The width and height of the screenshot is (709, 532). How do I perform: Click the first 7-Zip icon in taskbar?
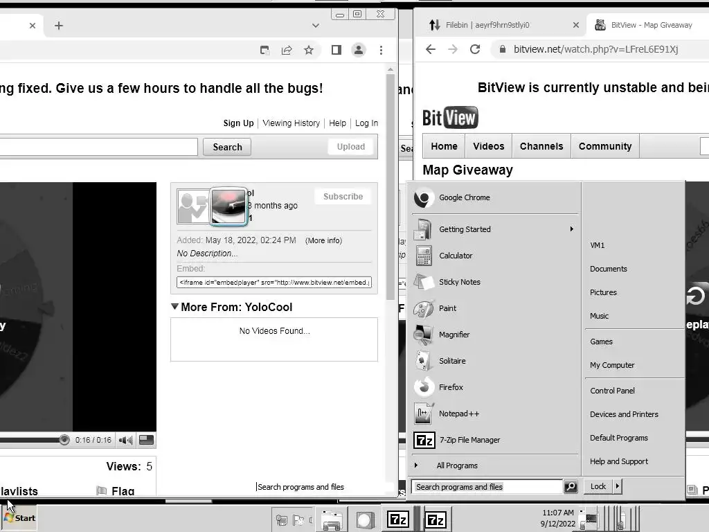point(398,520)
